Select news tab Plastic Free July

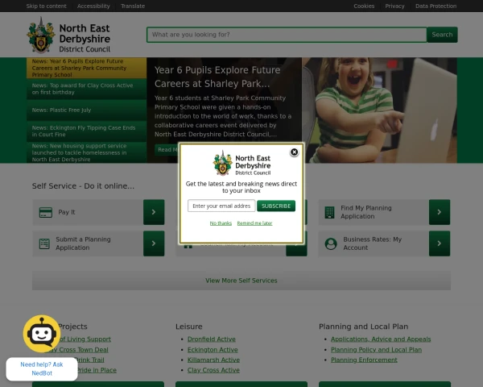click(x=87, y=110)
